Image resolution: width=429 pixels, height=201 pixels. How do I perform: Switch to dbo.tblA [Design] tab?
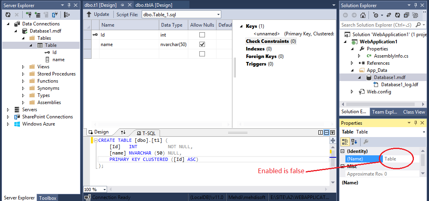click(154, 5)
